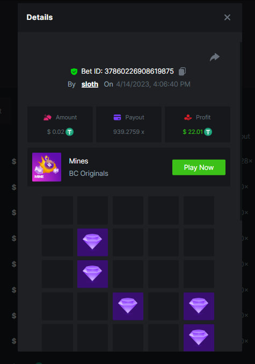Select the gem tile in second row
This screenshot has width=255, height=364.
[92, 242]
